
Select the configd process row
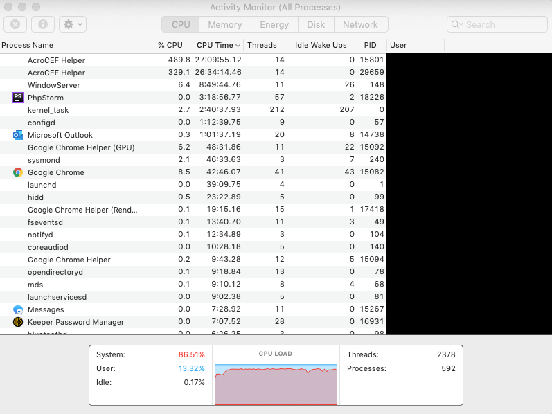click(193, 122)
